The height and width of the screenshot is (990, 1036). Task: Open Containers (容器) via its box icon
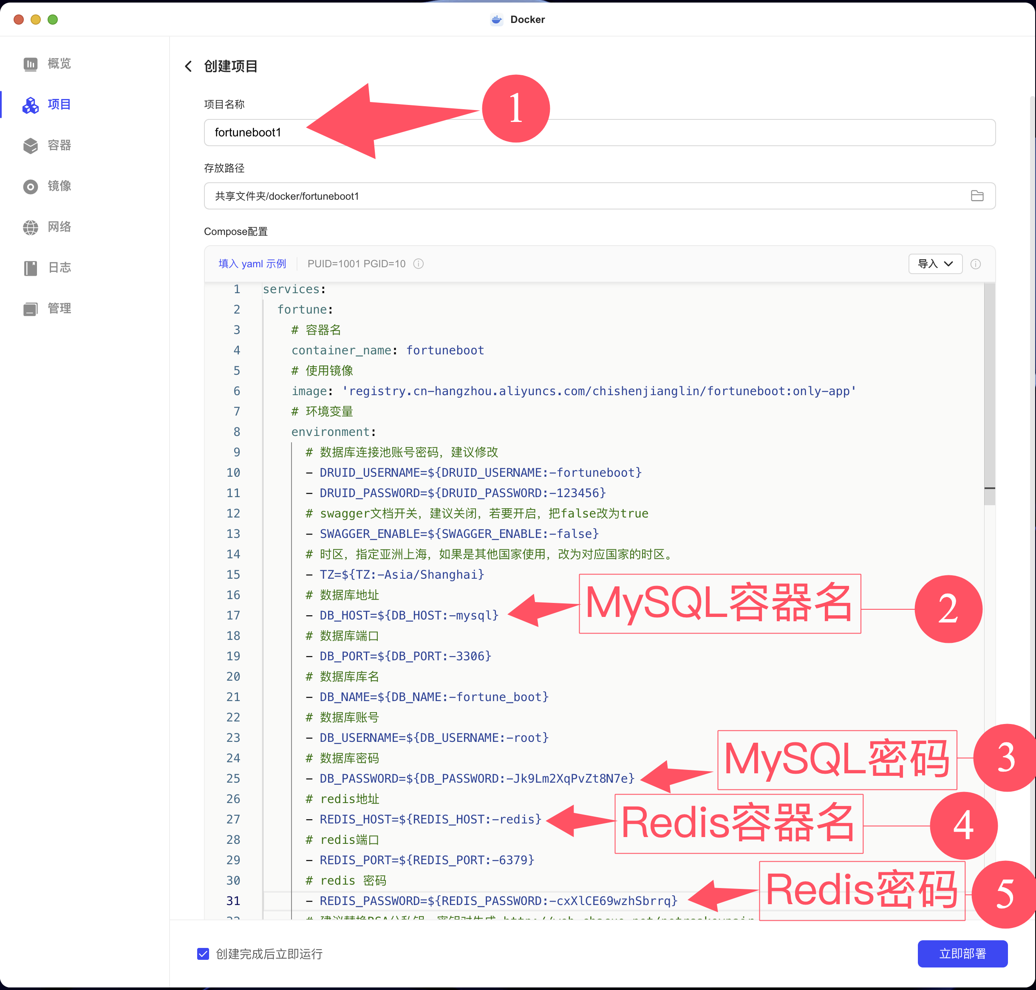coord(31,146)
